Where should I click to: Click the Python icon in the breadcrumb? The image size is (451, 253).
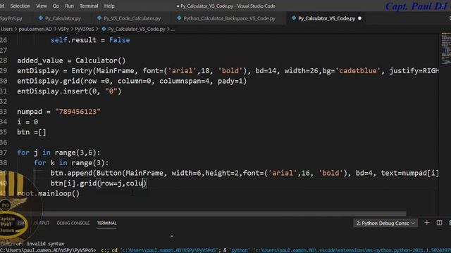[104, 29]
